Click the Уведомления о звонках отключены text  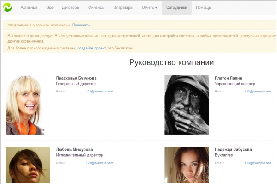coord(39,25)
